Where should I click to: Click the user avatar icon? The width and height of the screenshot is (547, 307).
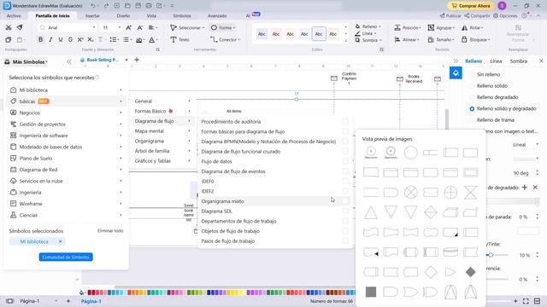click(502, 6)
